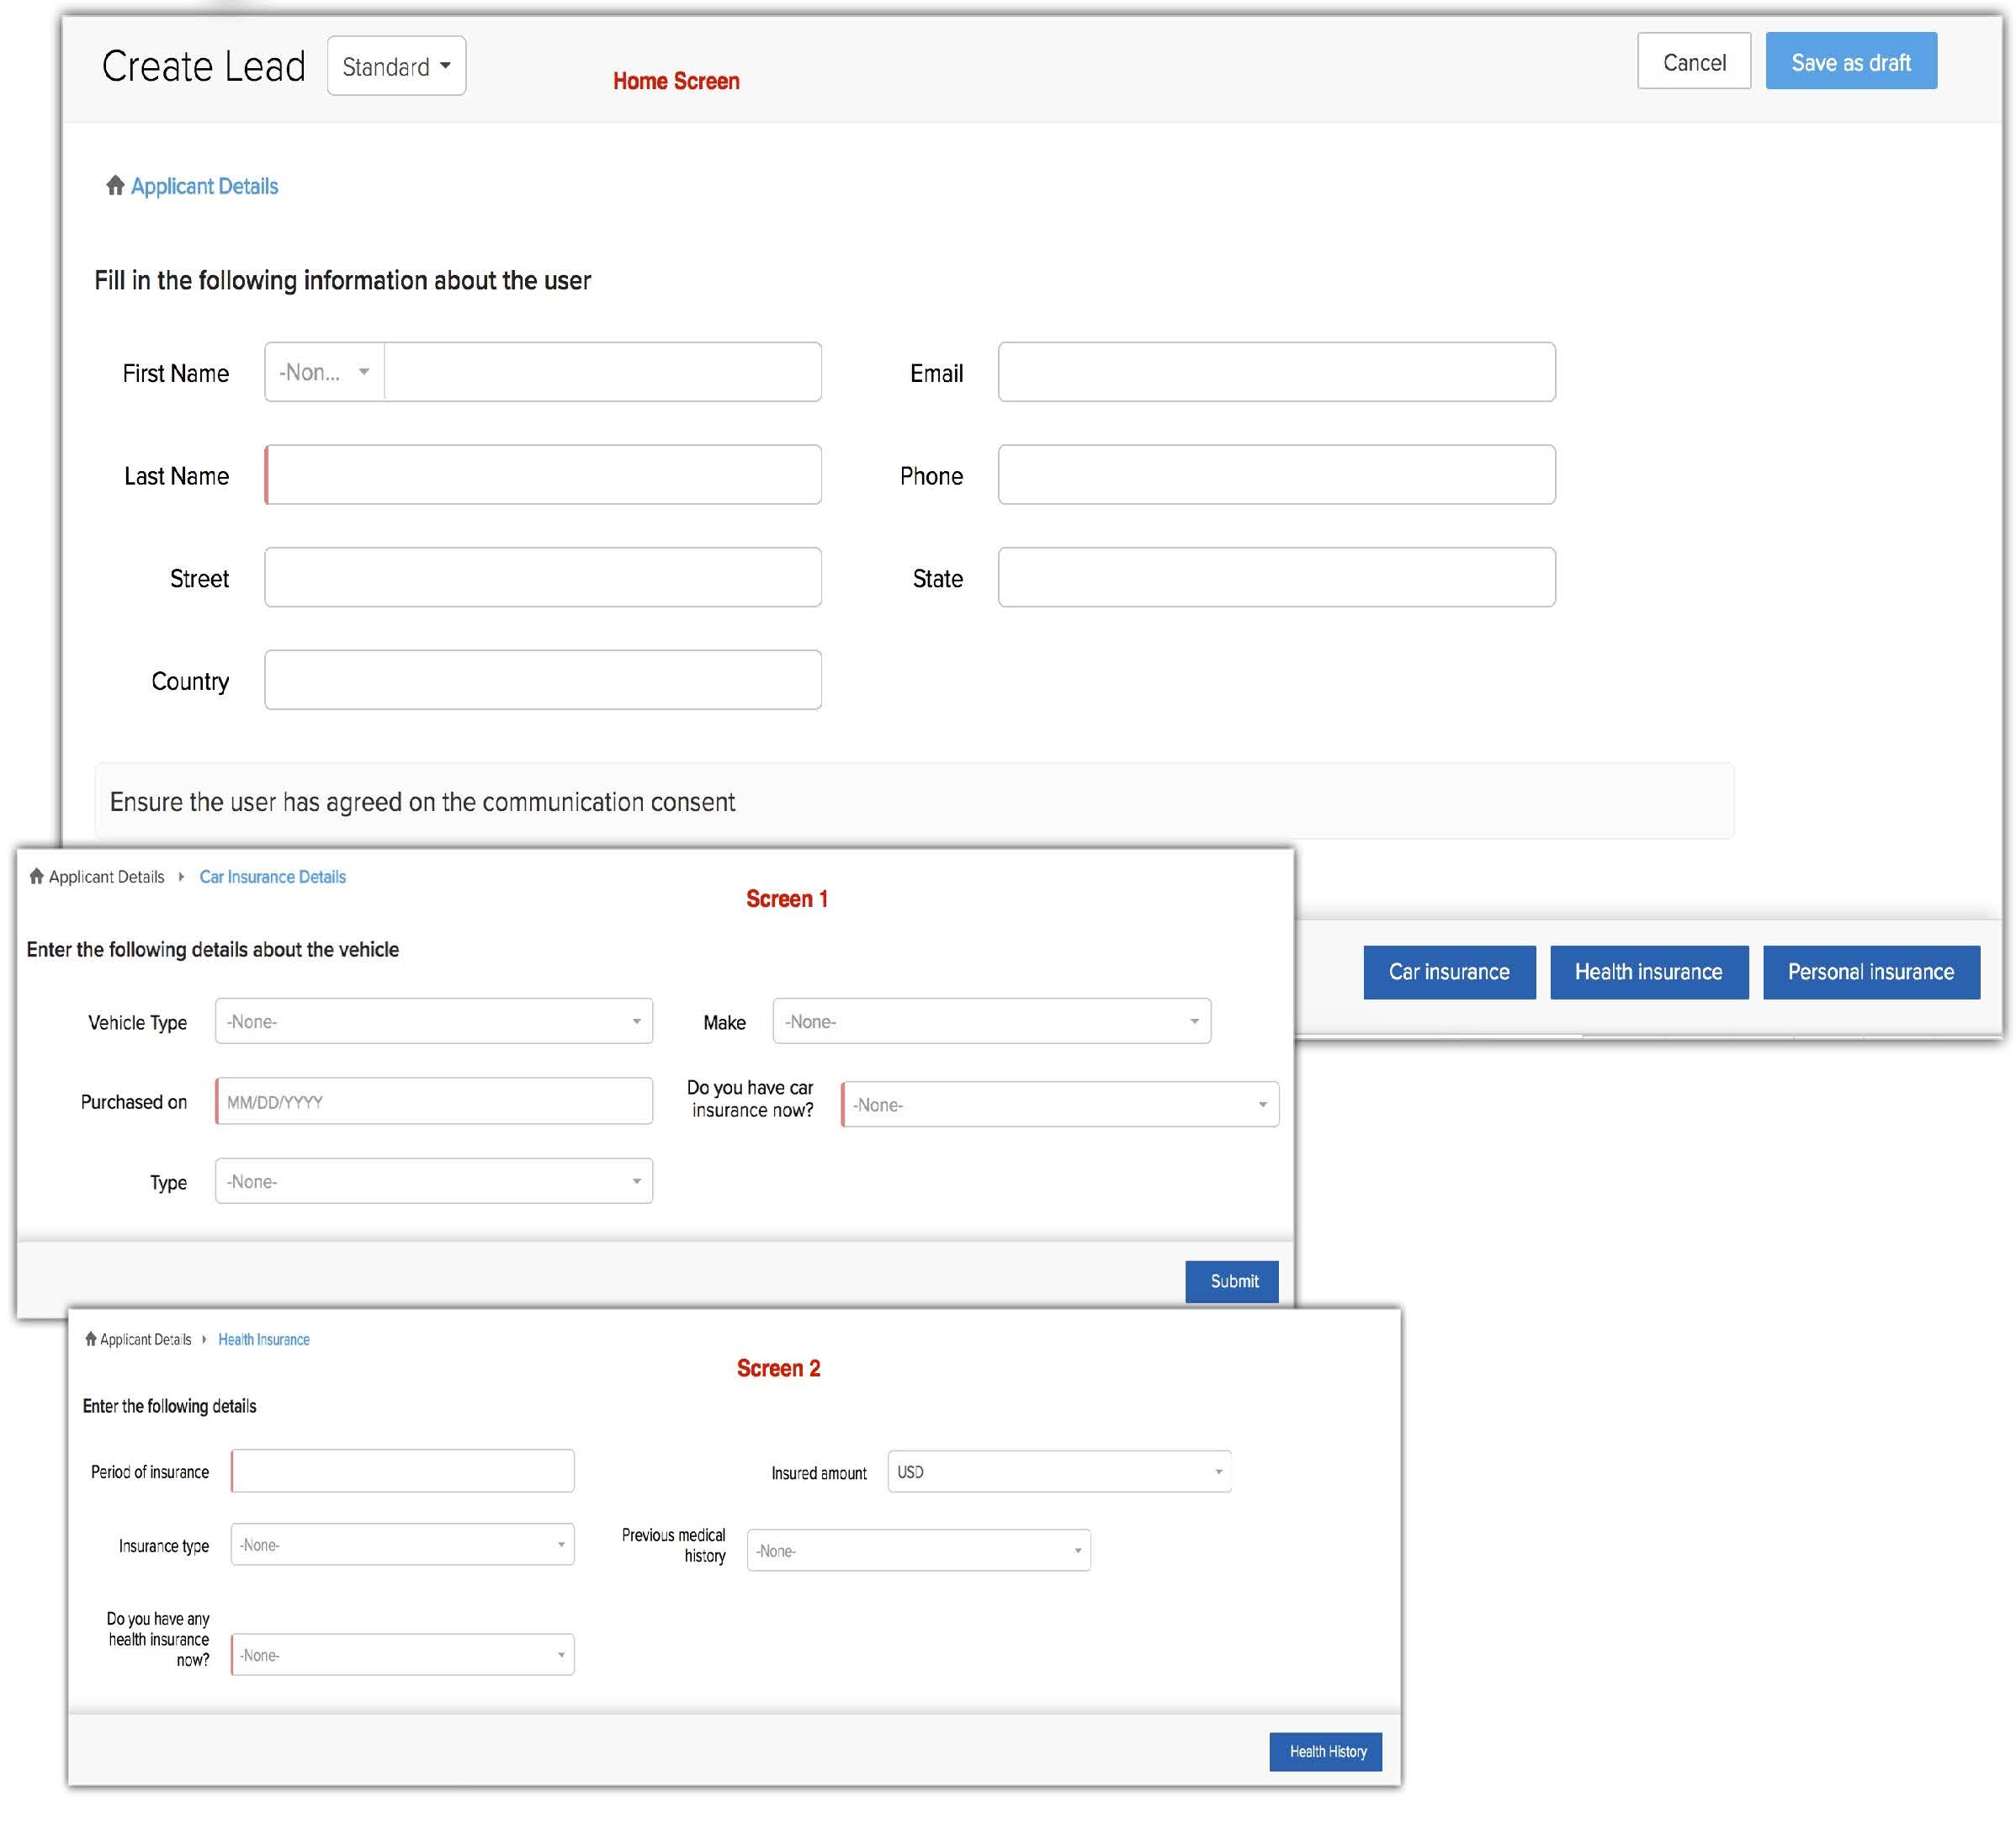Screen dimensions: 2016x1824
Task: Expand the Vehicle Type dropdown
Action: [x=433, y=1022]
